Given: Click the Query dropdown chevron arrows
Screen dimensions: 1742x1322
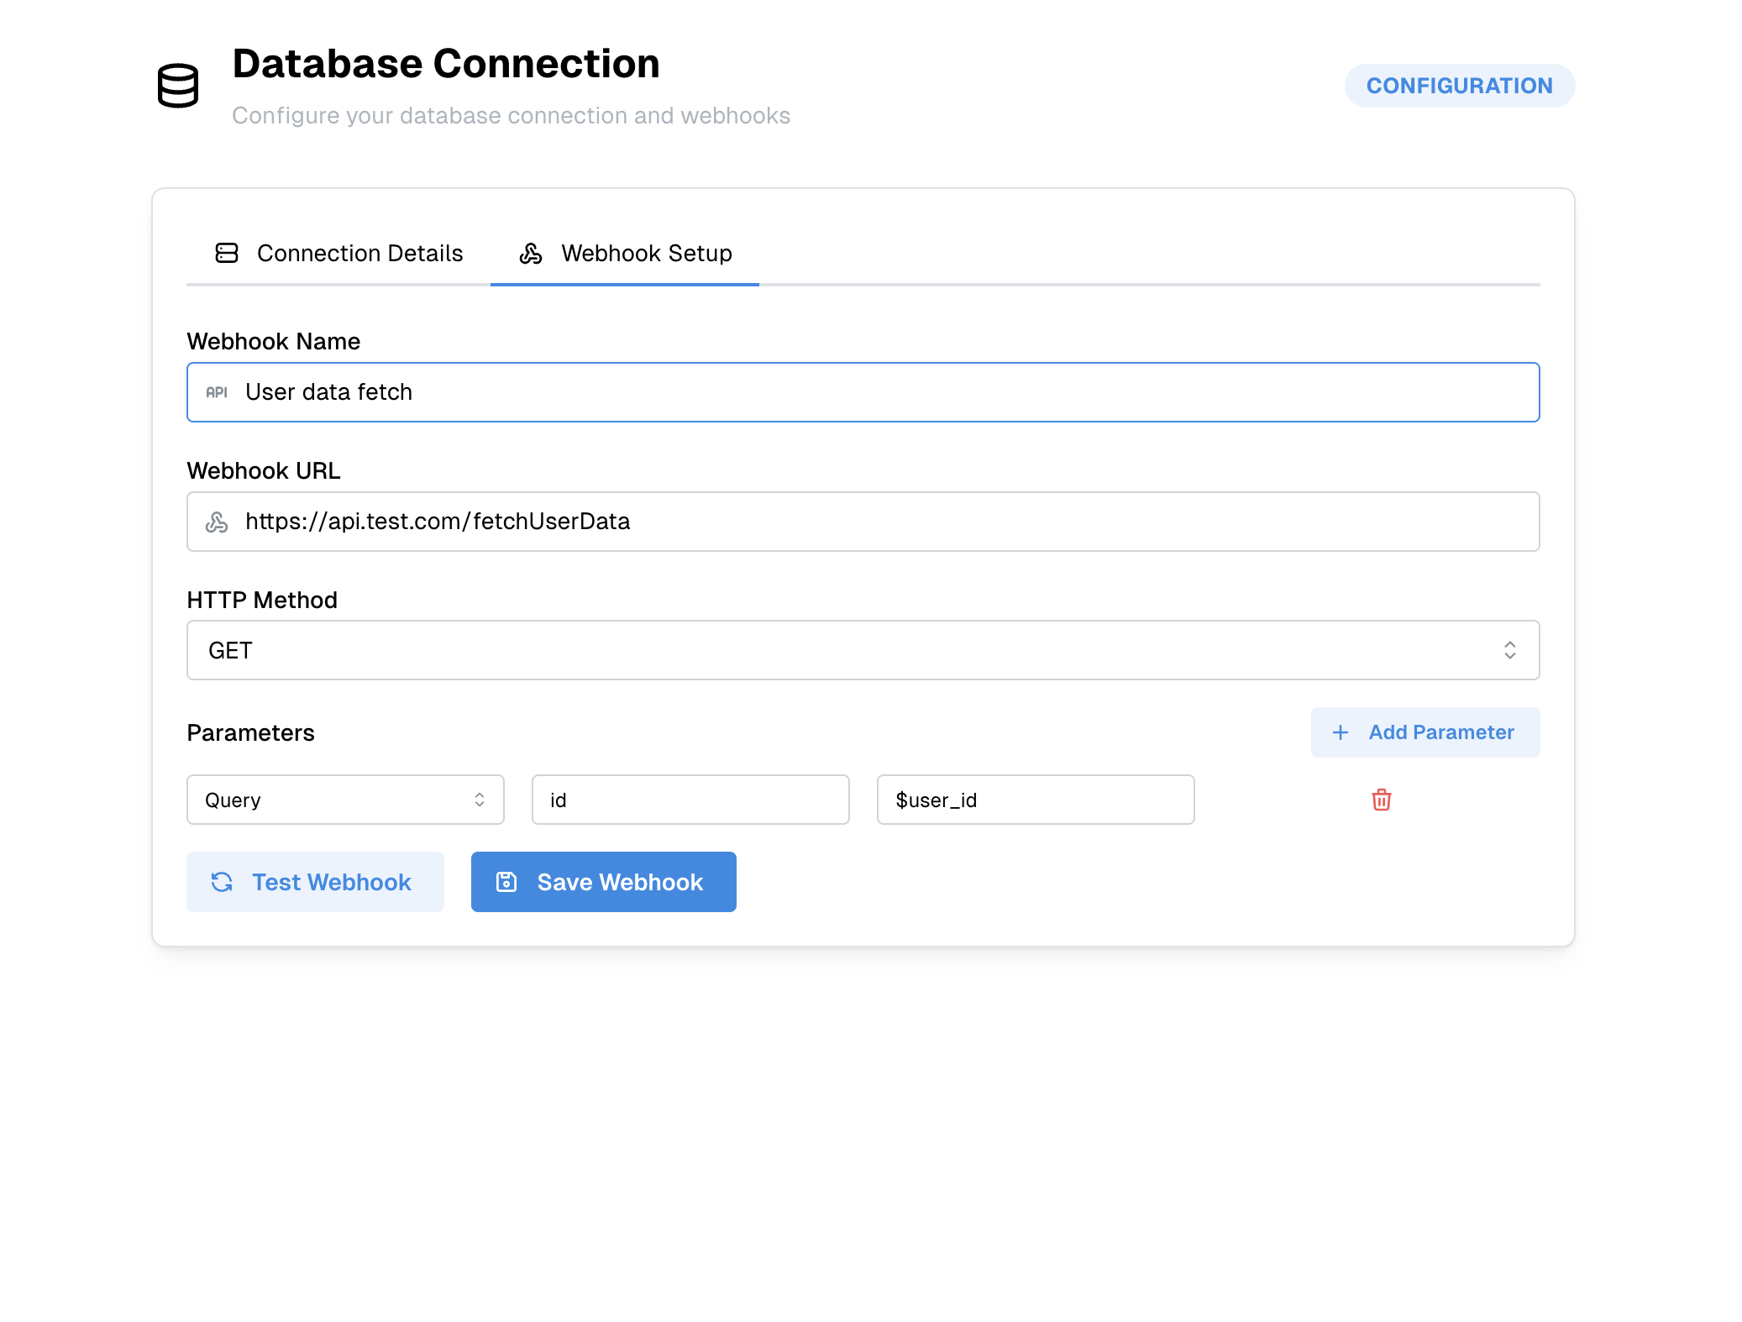Looking at the screenshot, I should 480,800.
